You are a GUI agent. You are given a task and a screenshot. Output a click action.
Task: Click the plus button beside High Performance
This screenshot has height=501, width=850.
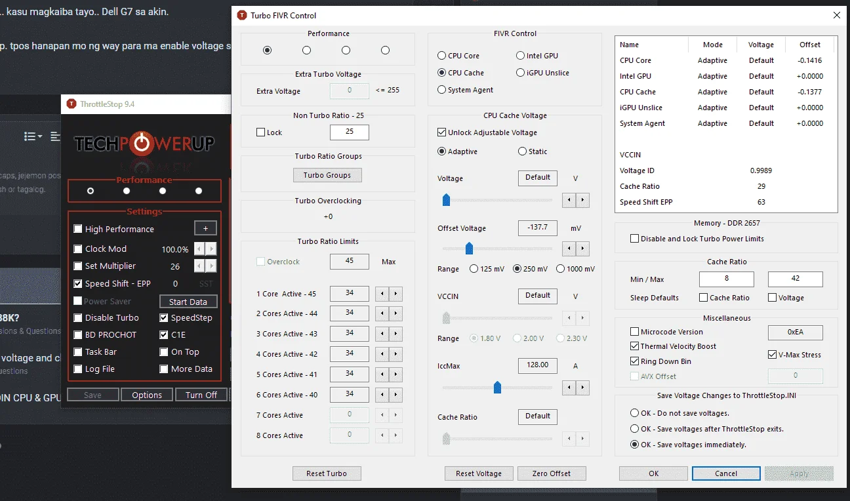(205, 228)
